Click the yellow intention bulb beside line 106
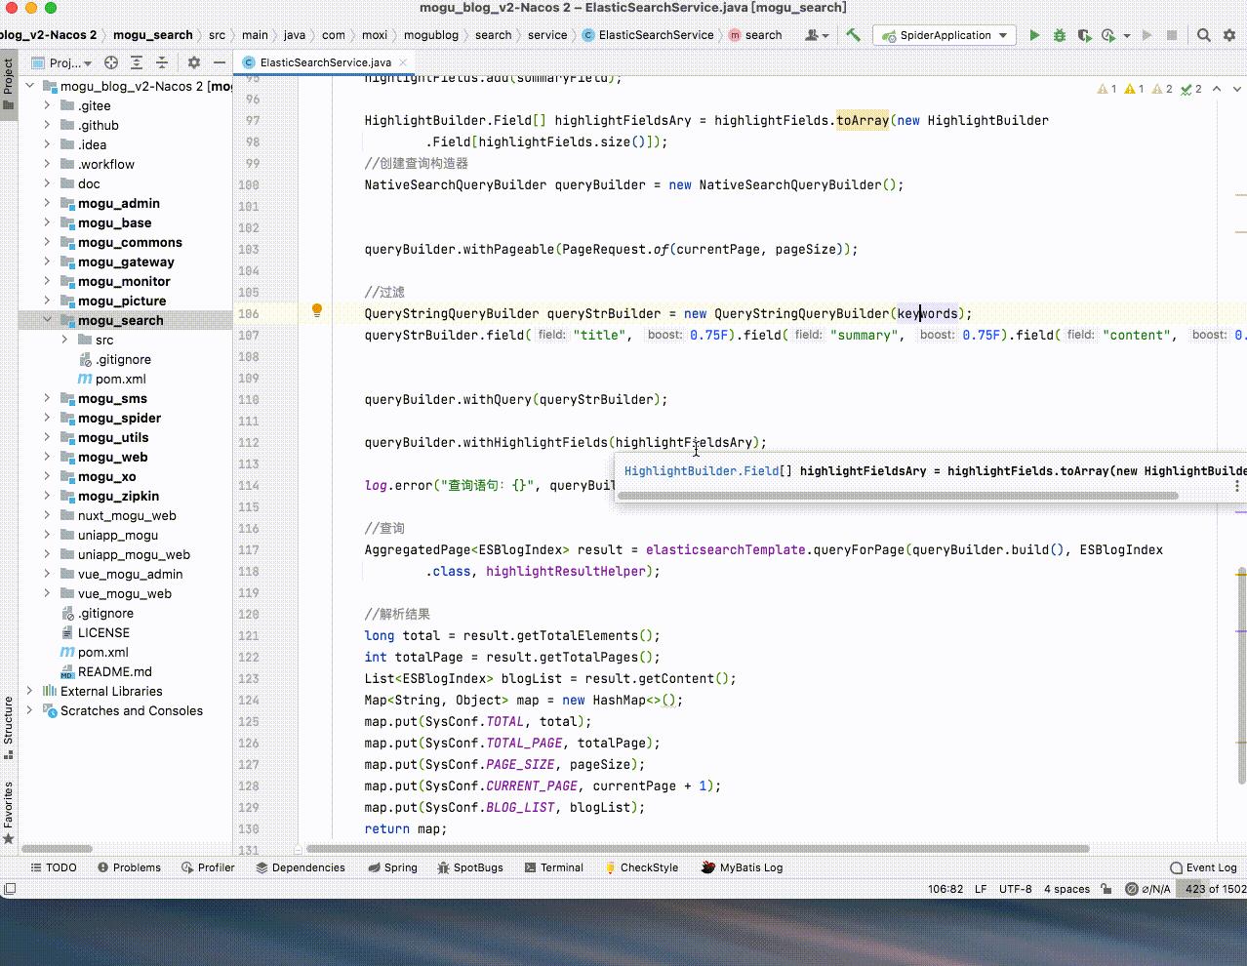Viewport: 1247px width, 966px height. (x=315, y=310)
